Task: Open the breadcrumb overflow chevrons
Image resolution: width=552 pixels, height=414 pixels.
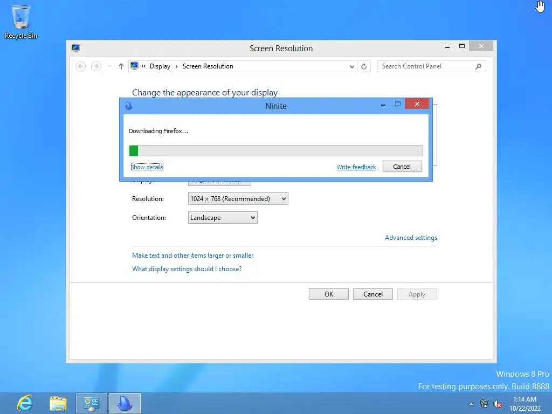Action: (x=143, y=66)
